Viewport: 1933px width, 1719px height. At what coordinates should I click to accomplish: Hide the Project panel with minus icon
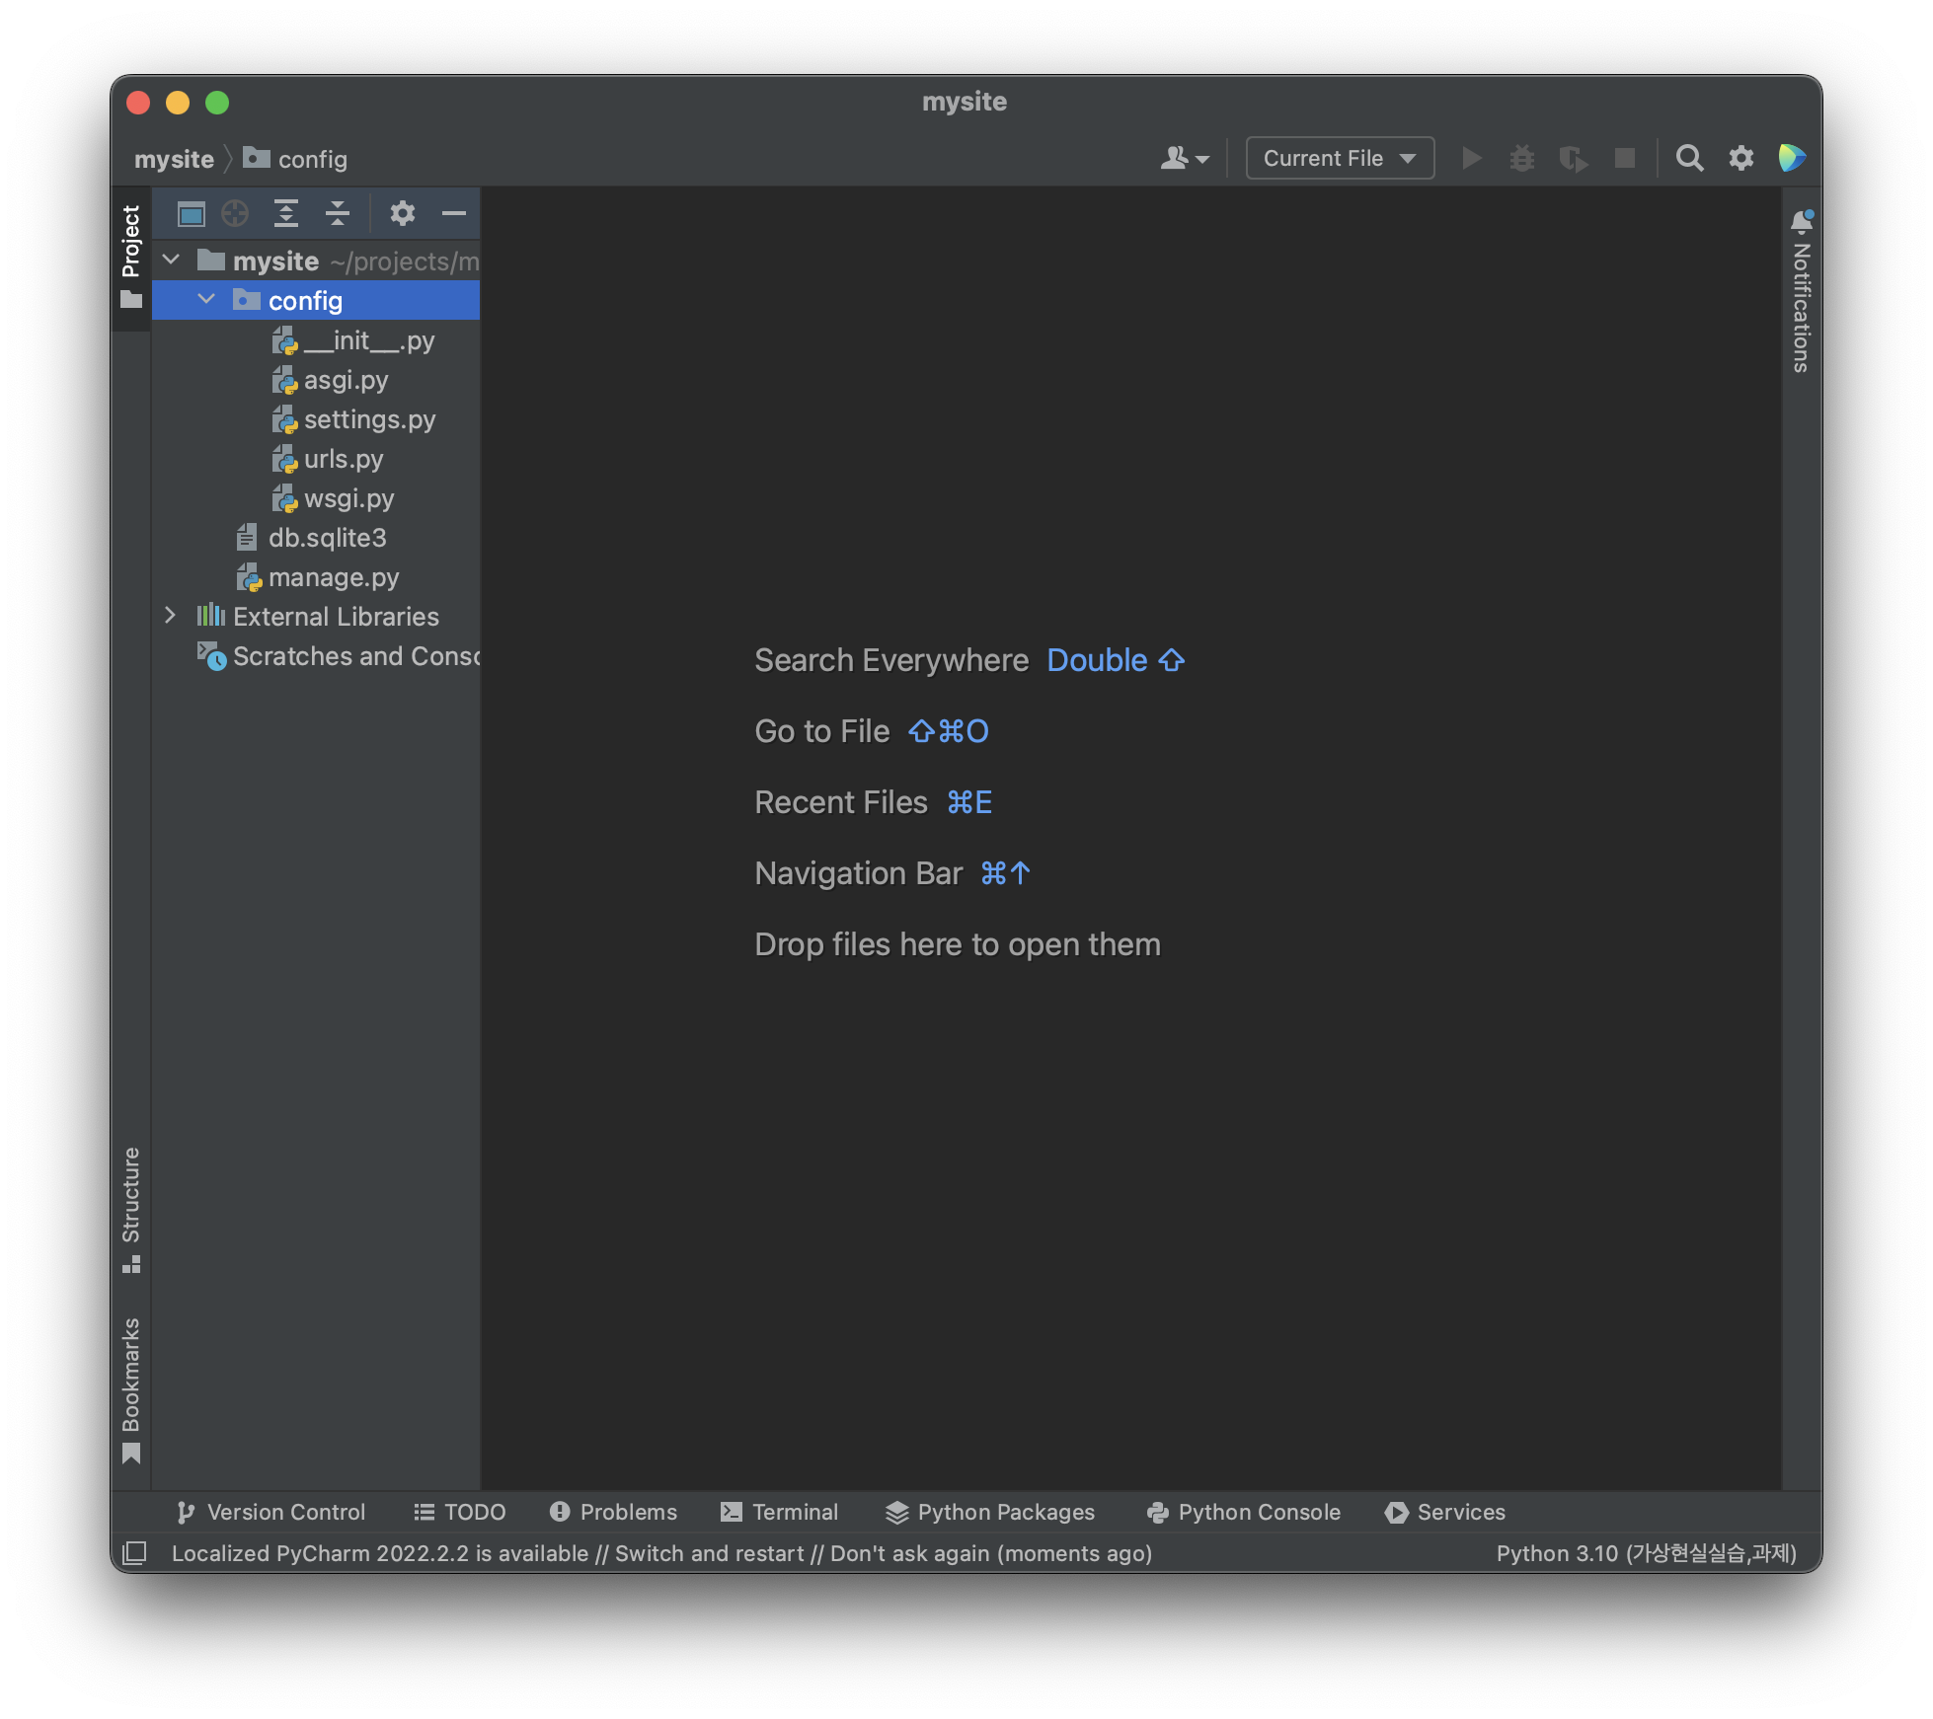coord(453,213)
